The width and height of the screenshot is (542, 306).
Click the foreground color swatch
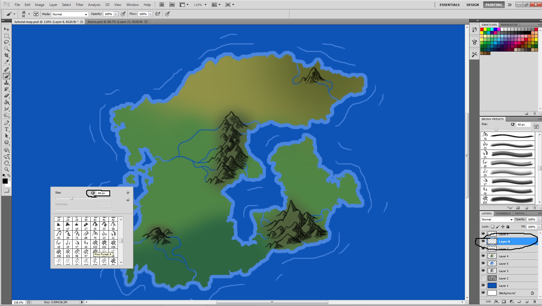click(5, 181)
